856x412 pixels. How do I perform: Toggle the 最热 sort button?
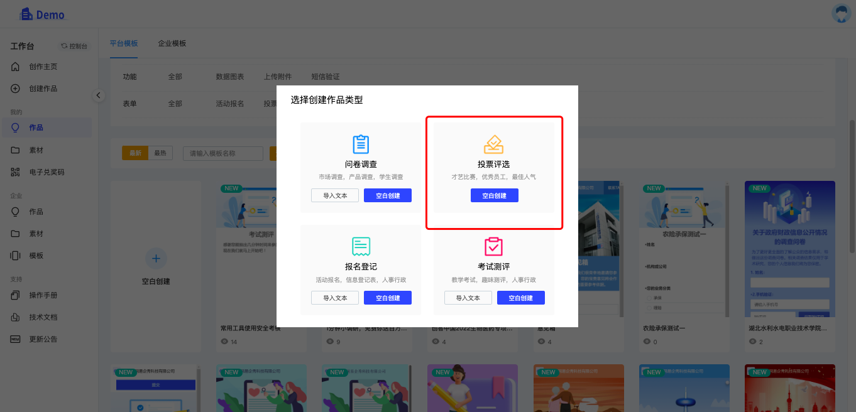coord(160,153)
